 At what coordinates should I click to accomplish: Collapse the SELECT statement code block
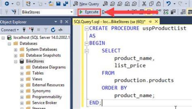click(x=87, y=51)
